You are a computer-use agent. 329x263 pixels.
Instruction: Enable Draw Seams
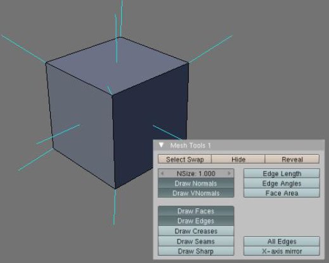click(x=196, y=241)
